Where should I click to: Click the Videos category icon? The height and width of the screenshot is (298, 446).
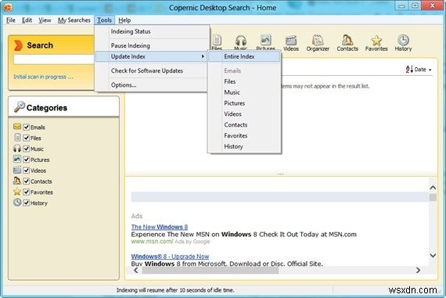[x=17, y=170]
